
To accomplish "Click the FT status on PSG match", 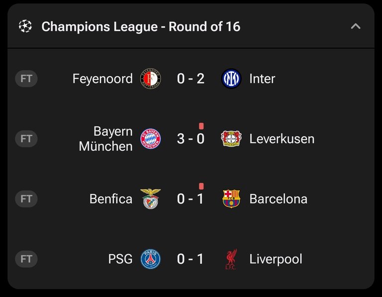I will [26, 259].
